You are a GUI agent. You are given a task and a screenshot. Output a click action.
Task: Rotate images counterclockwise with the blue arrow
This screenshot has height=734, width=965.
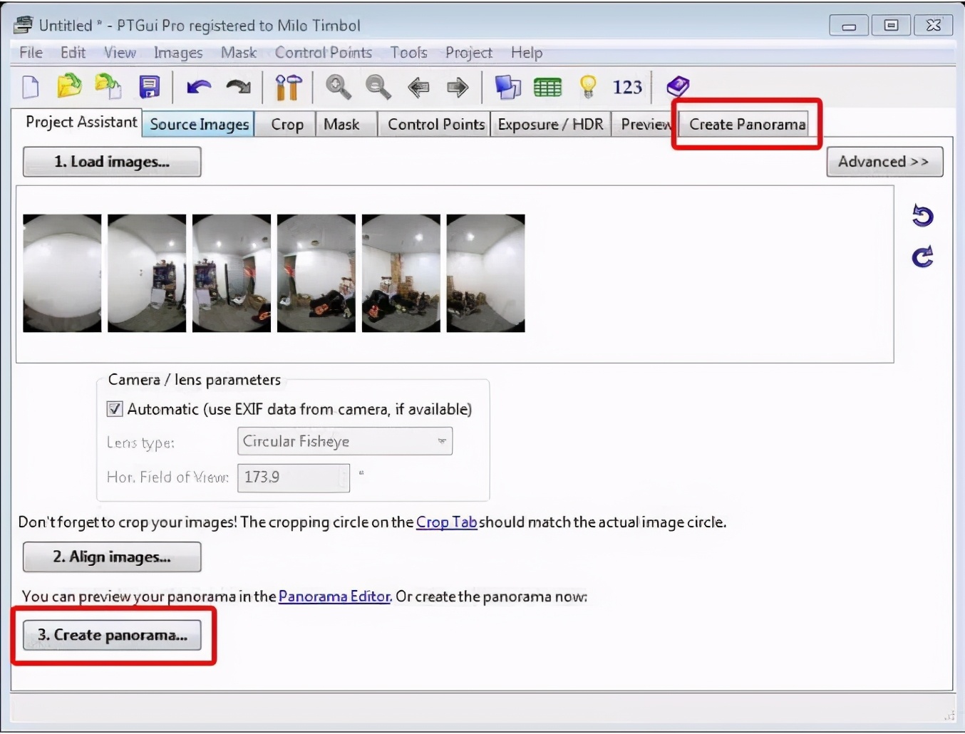click(922, 215)
